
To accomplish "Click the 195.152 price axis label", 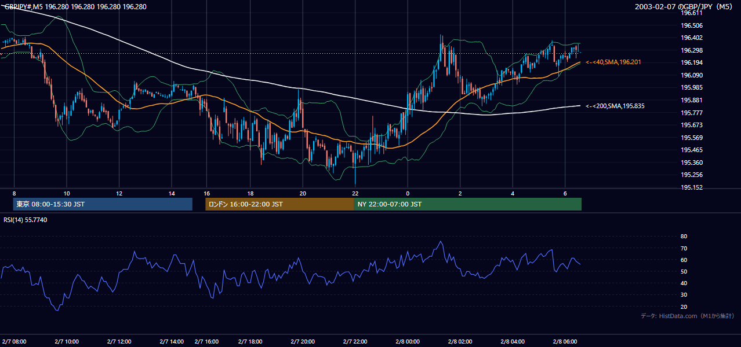I will tap(691, 187).
